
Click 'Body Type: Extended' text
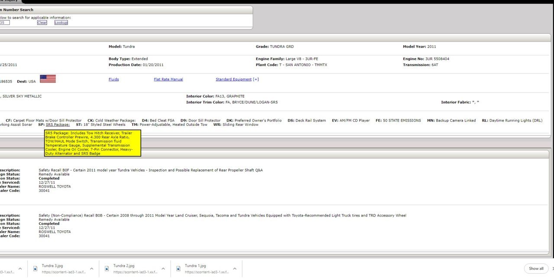(x=128, y=59)
